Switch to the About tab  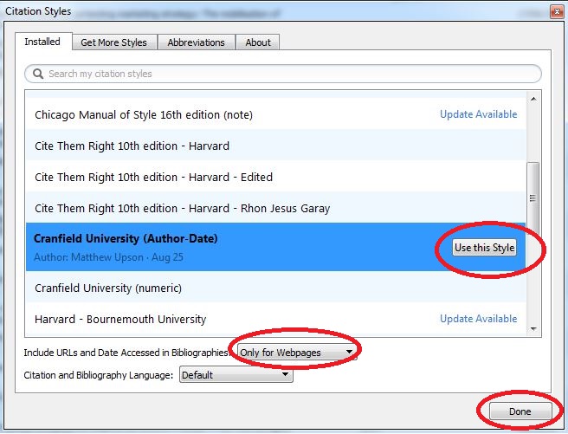tap(258, 42)
